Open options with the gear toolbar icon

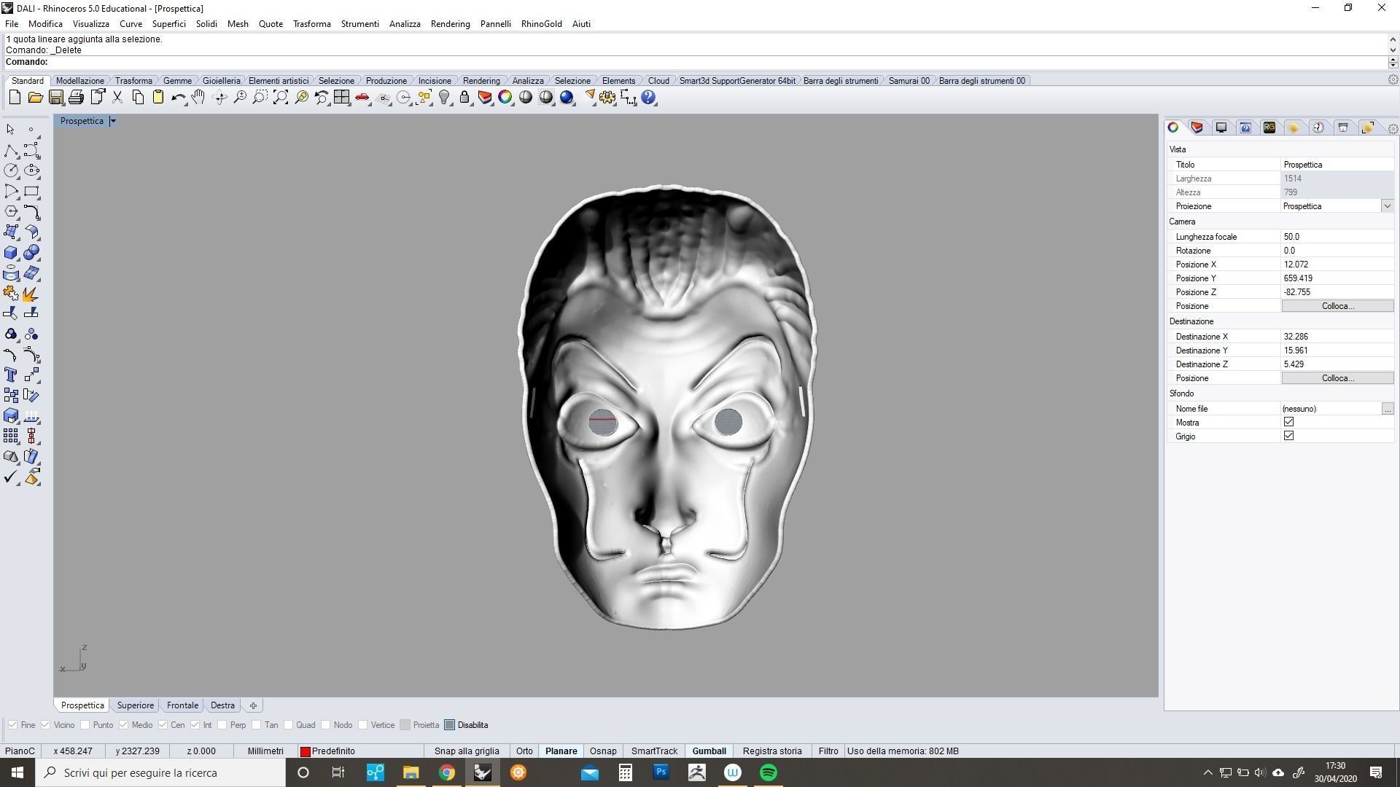(607, 98)
